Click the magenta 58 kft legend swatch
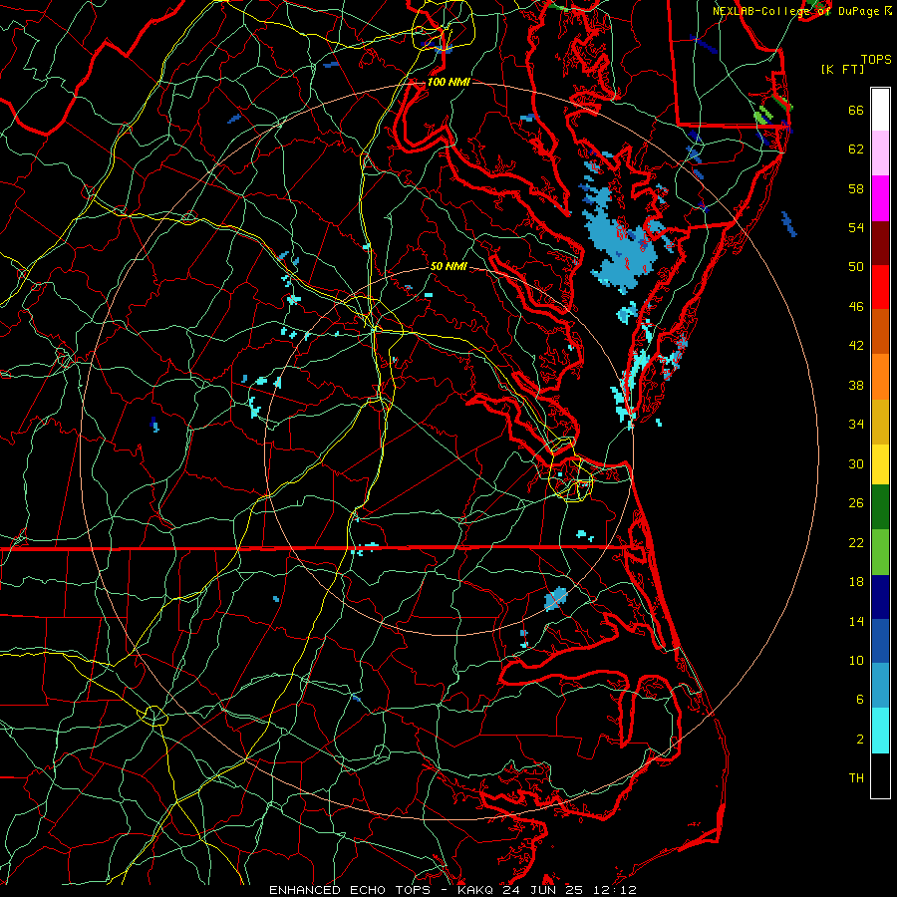897x897 pixels. pos(880,198)
